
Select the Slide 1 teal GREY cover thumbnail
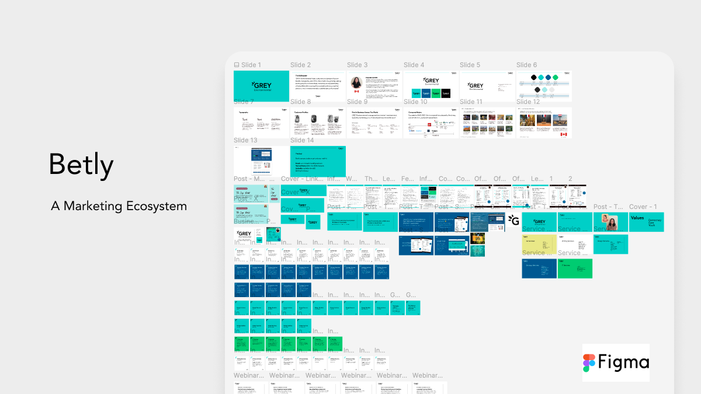261,86
